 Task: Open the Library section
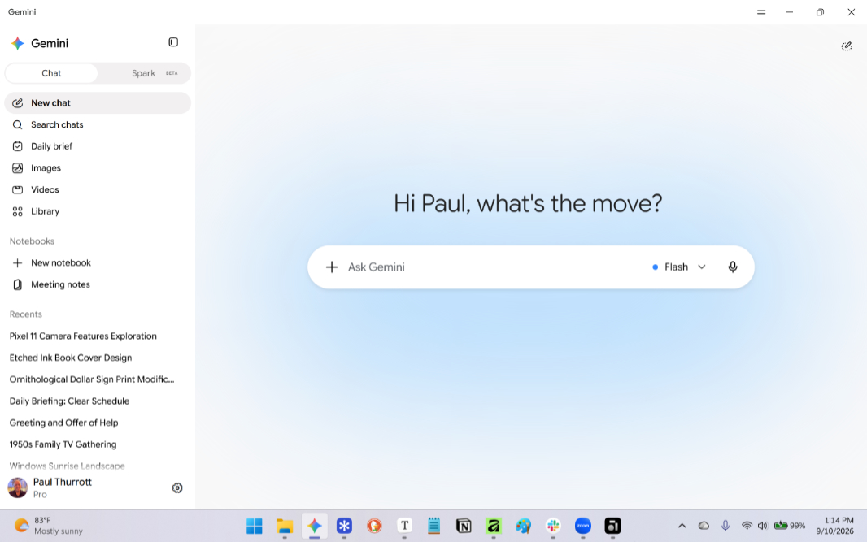(x=98, y=211)
